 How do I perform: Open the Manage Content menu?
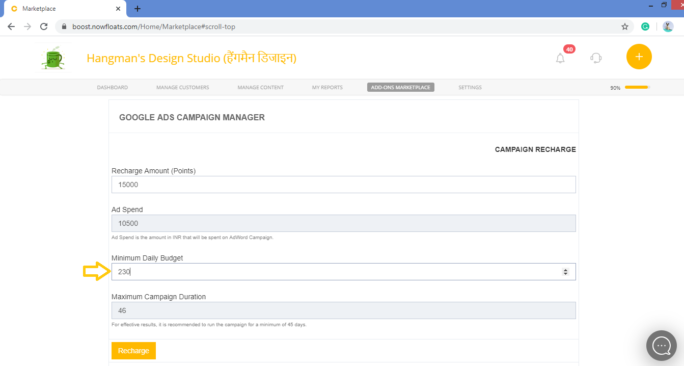[261, 88]
